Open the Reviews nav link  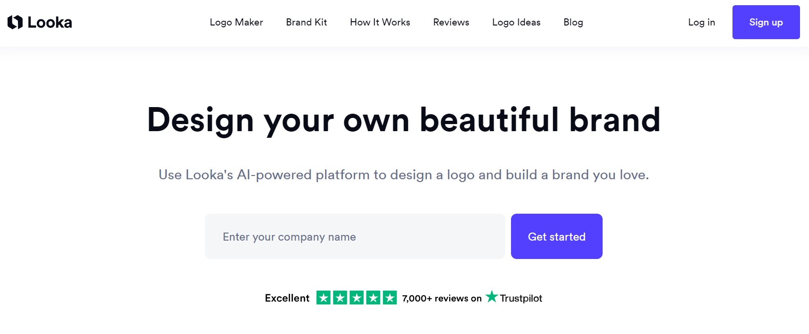point(451,22)
